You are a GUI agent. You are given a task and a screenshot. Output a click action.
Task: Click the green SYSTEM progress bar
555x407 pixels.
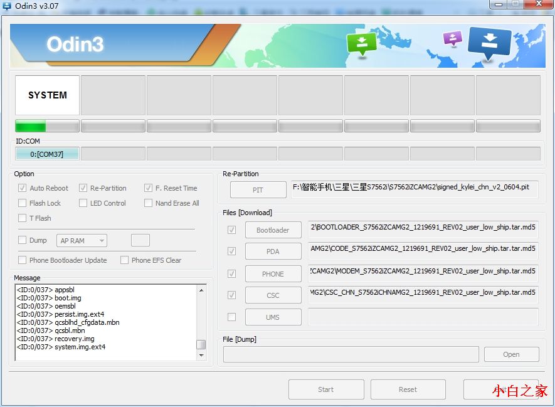(47, 126)
